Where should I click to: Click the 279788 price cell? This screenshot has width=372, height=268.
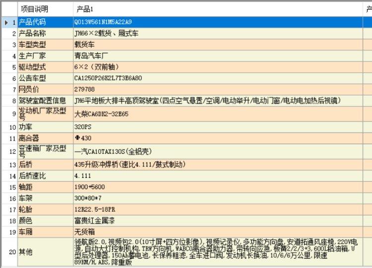coord(218,89)
